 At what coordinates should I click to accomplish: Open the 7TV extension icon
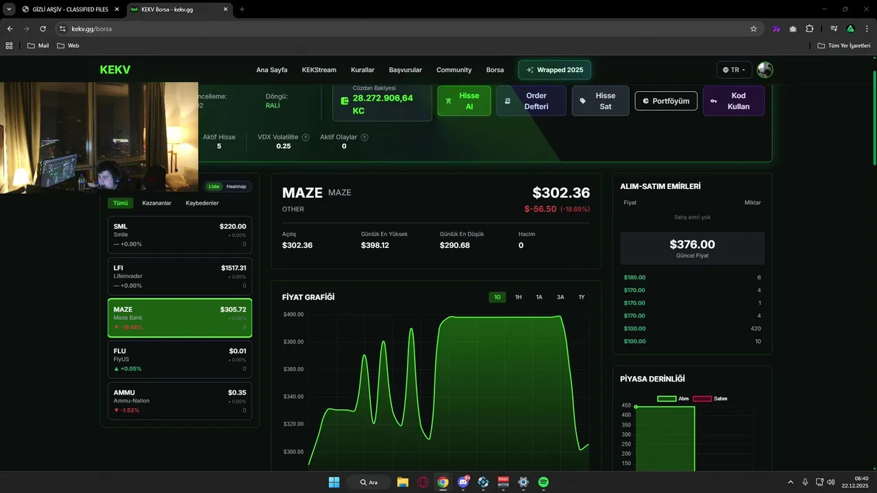coord(776,29)
